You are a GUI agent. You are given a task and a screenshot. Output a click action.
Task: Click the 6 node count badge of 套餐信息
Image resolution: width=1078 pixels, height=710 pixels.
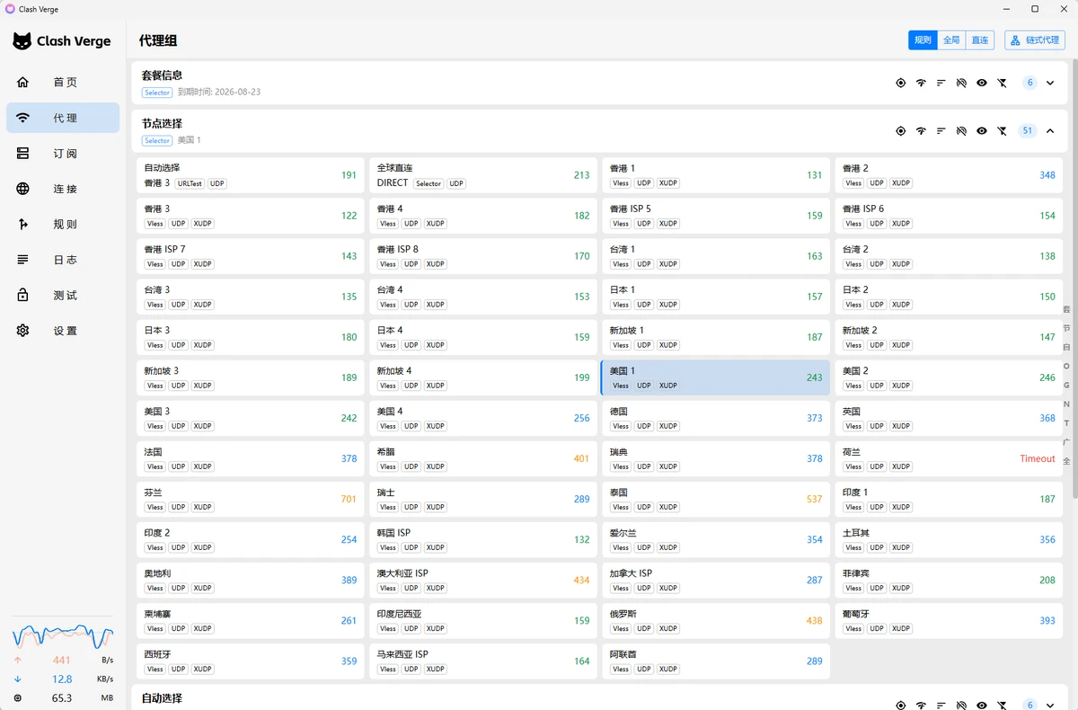point(1029,83)
